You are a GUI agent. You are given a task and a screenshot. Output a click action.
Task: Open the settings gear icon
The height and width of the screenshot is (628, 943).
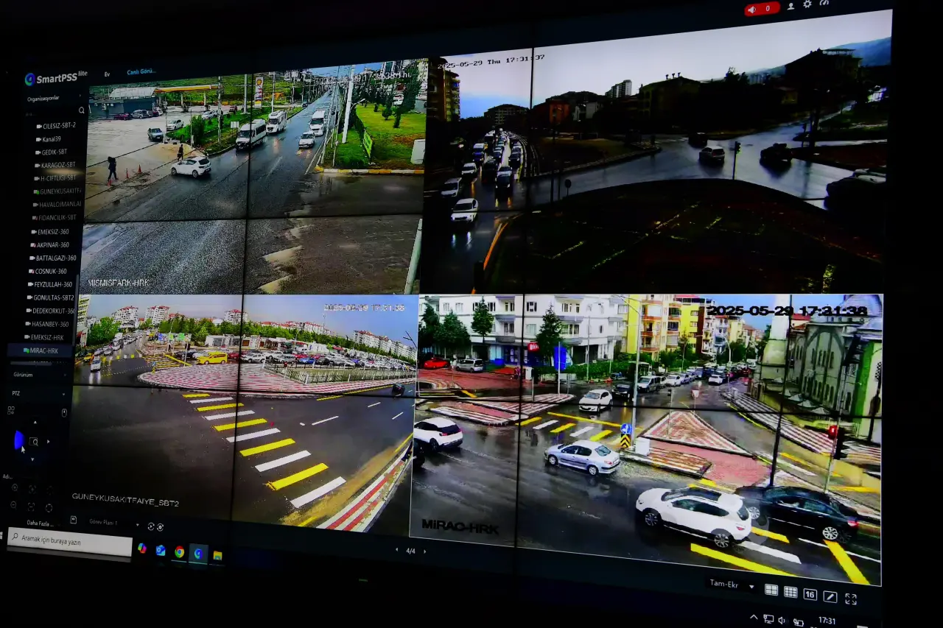click(807, 4)
